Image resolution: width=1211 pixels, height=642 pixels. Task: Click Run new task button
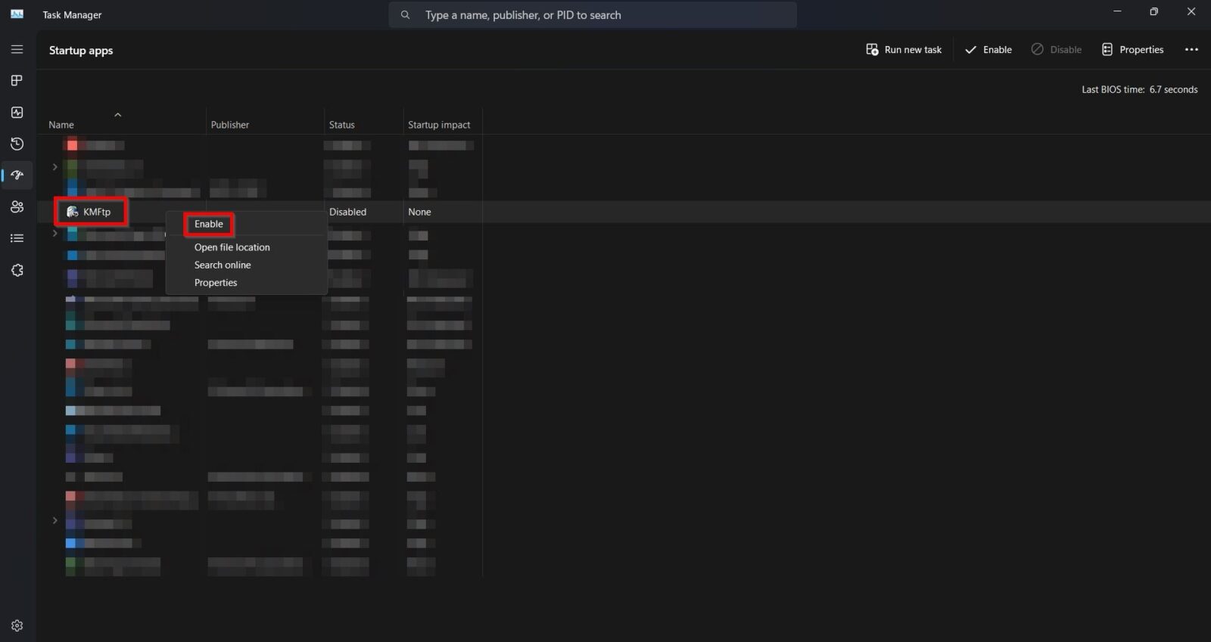coord(904,50)
